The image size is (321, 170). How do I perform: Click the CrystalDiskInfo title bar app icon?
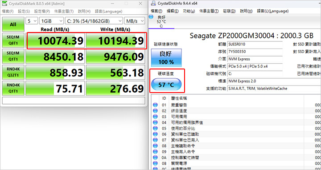tap(153, 3)
